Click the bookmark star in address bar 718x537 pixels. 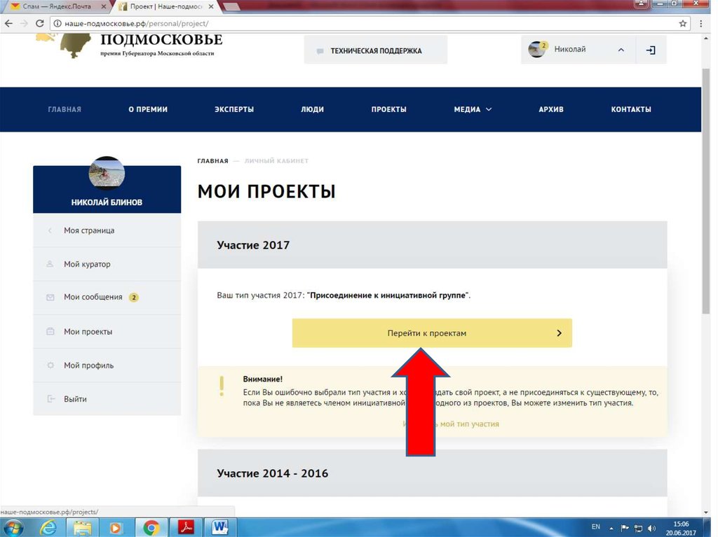pyautogui.click(x=683, y=23)
